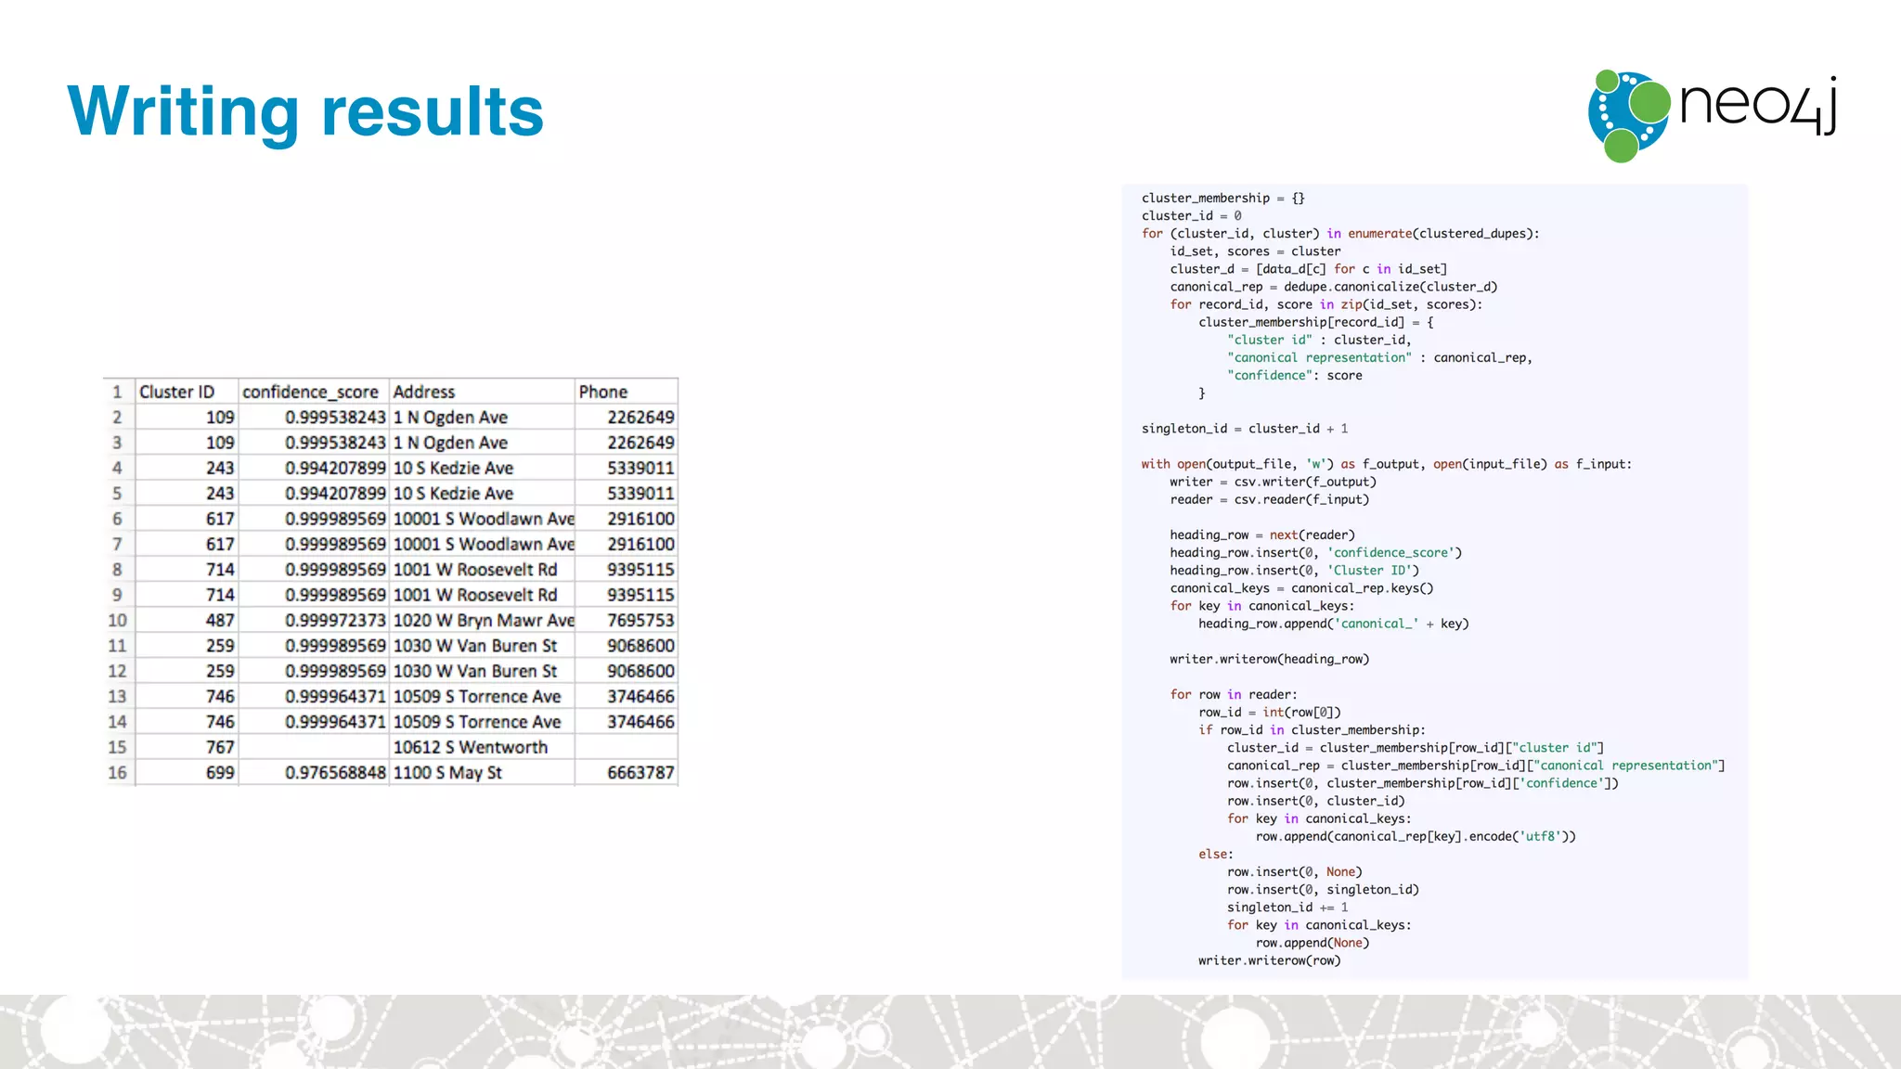Click the 'Cluster ID' column header

click(x=187, y=392)
